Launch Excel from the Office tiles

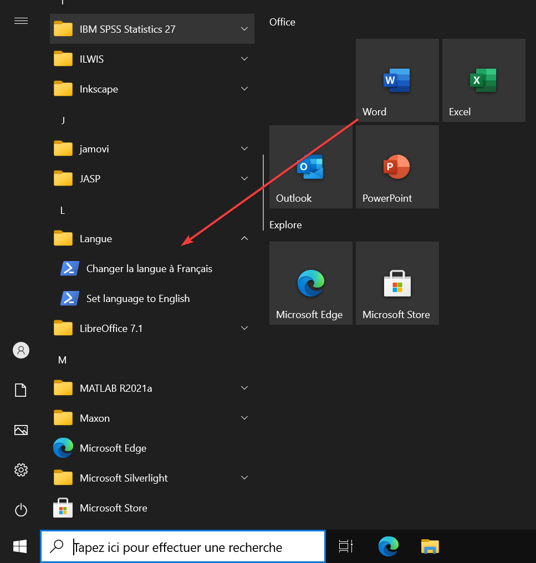tap(483, 80)
